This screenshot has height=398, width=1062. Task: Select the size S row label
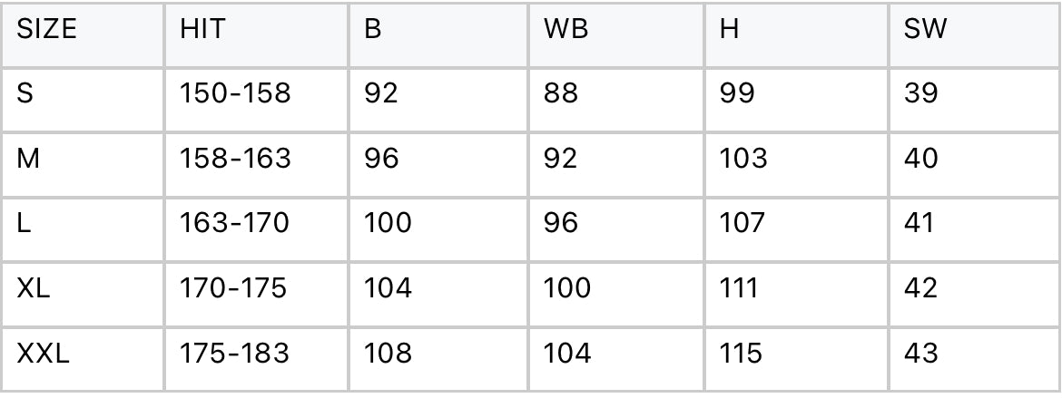click(x=25, y=93)
